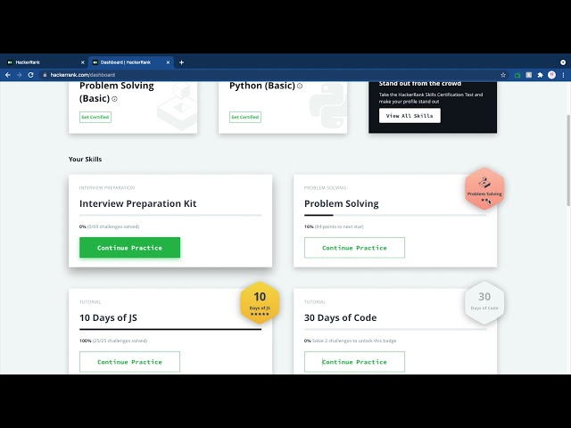Click the Your Skills heading
571x428 pixels.
click(x=86, y=159)
